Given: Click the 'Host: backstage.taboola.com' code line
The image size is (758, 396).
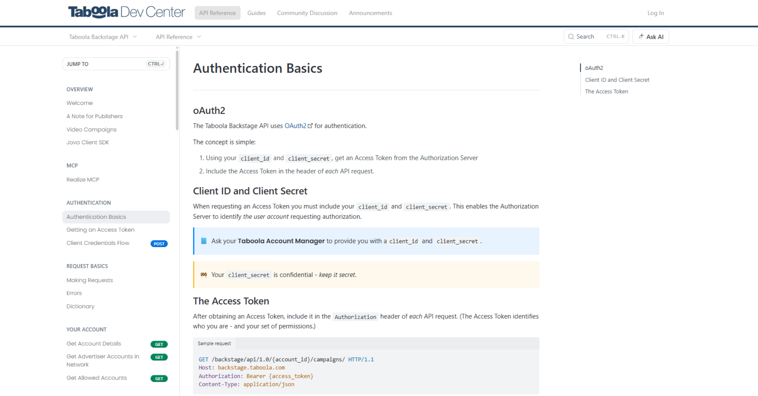Looking at the screenshot, I should [242, 368].
